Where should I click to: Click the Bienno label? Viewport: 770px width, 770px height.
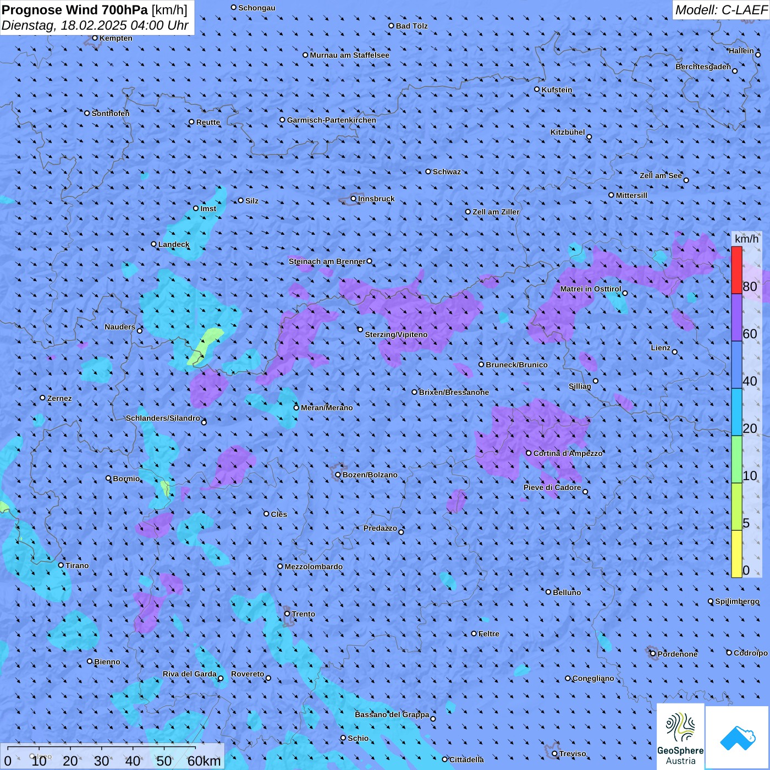coord(107,662)
